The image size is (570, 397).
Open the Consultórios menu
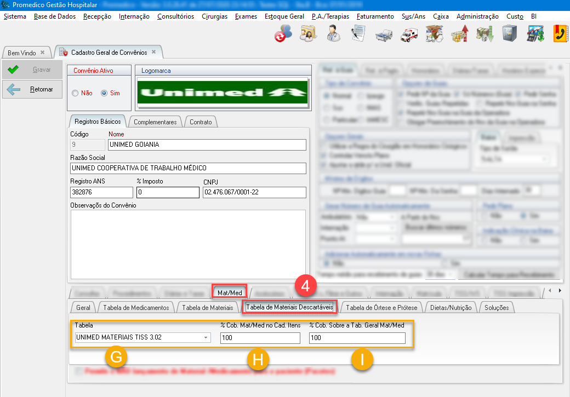pos(175,16)
